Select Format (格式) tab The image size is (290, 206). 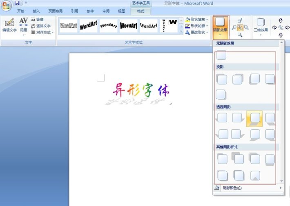point(141,11)
